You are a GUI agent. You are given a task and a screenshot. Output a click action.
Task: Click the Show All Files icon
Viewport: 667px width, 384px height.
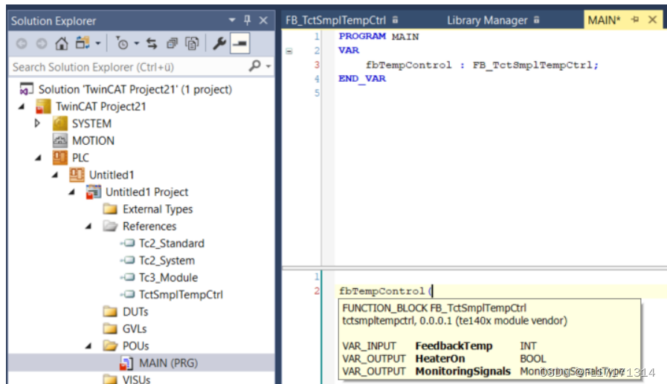tap(192, 43)
